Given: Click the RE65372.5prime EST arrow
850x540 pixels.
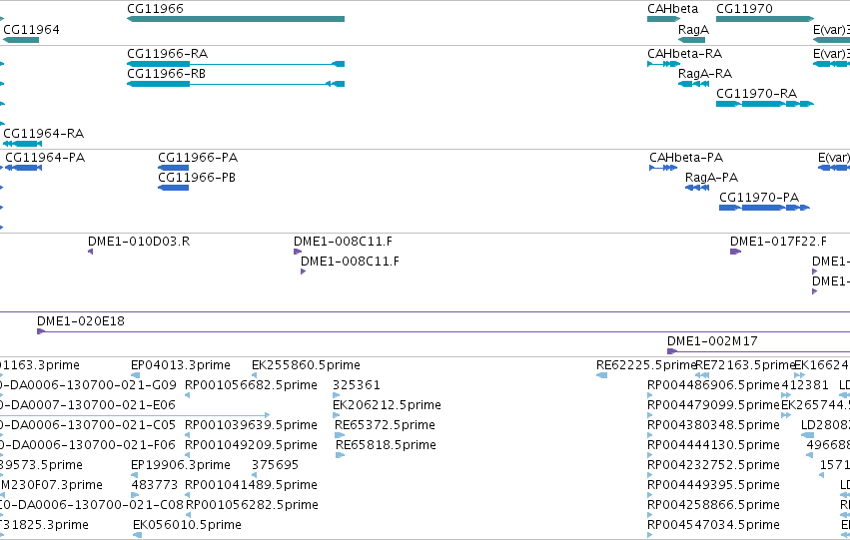Looking at the screenshot, I should (340, 435).
